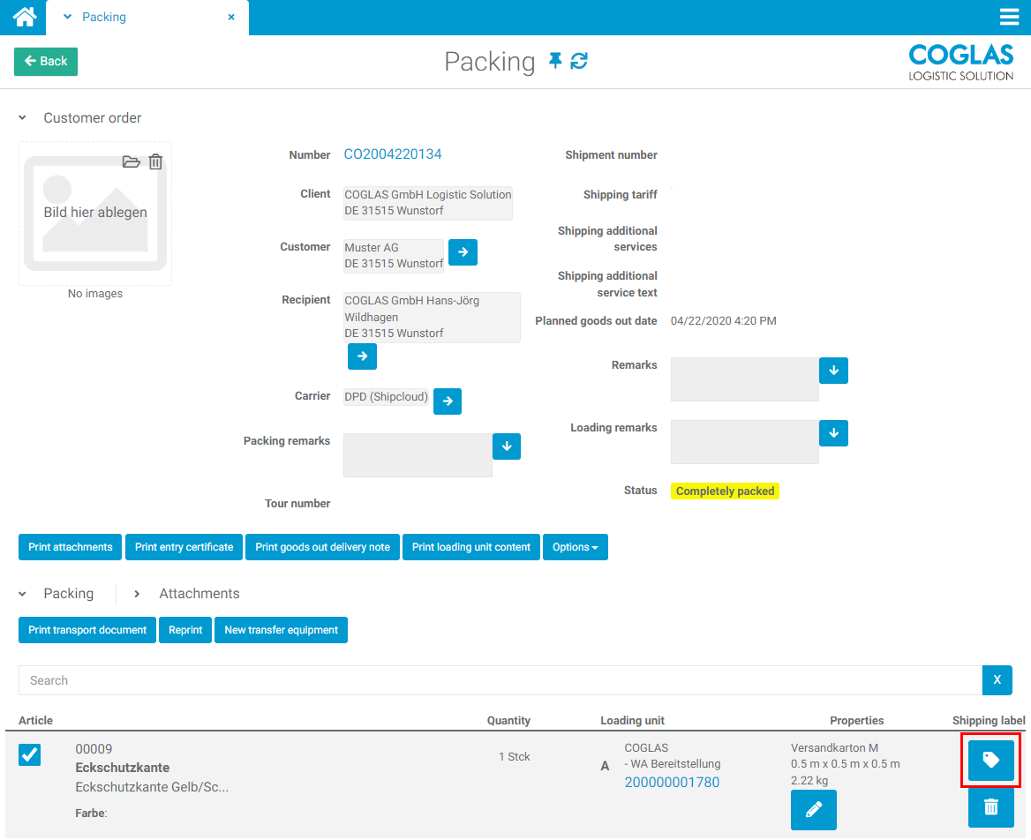This screenshot has width=1031, height=840.
Task: Click the home icon in top bar
Action: pyautogui.click(x=24, y=17)
